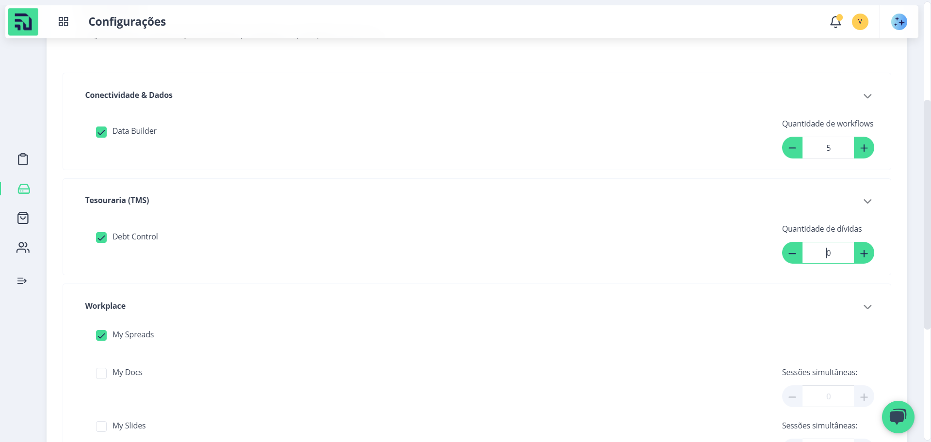Screen dimensions: 931x442
Task: Open the shopping bag sidebar icon
Action: 23,218
